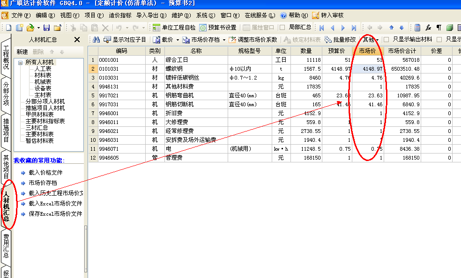Click 新建 button in side panel
The width and height of the screenshot is (461, 278).
pyautogui.click(x=22, y=52)
